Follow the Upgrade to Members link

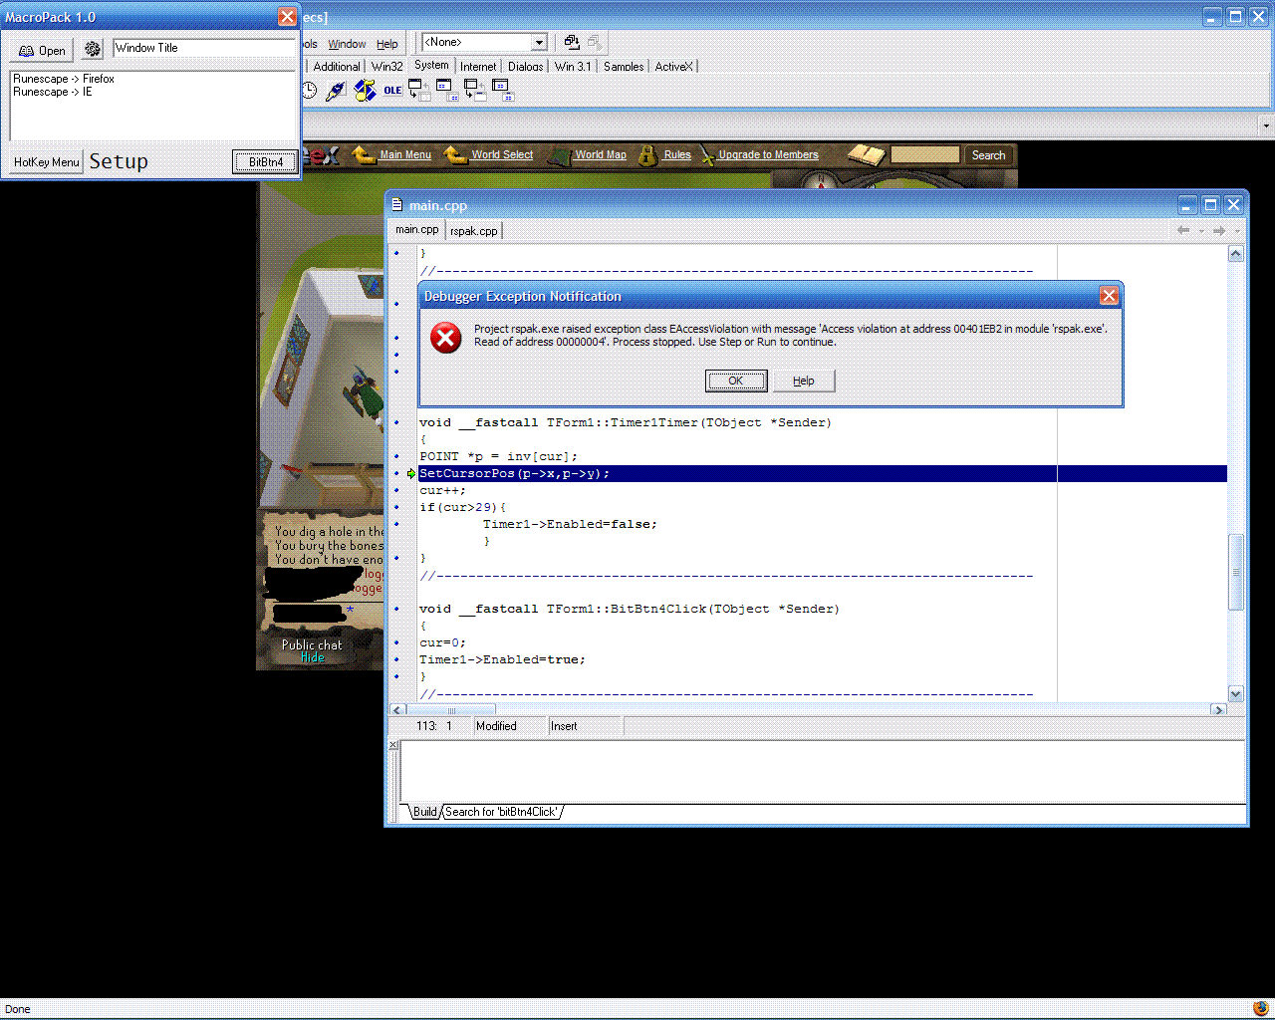tap(768, 155)
